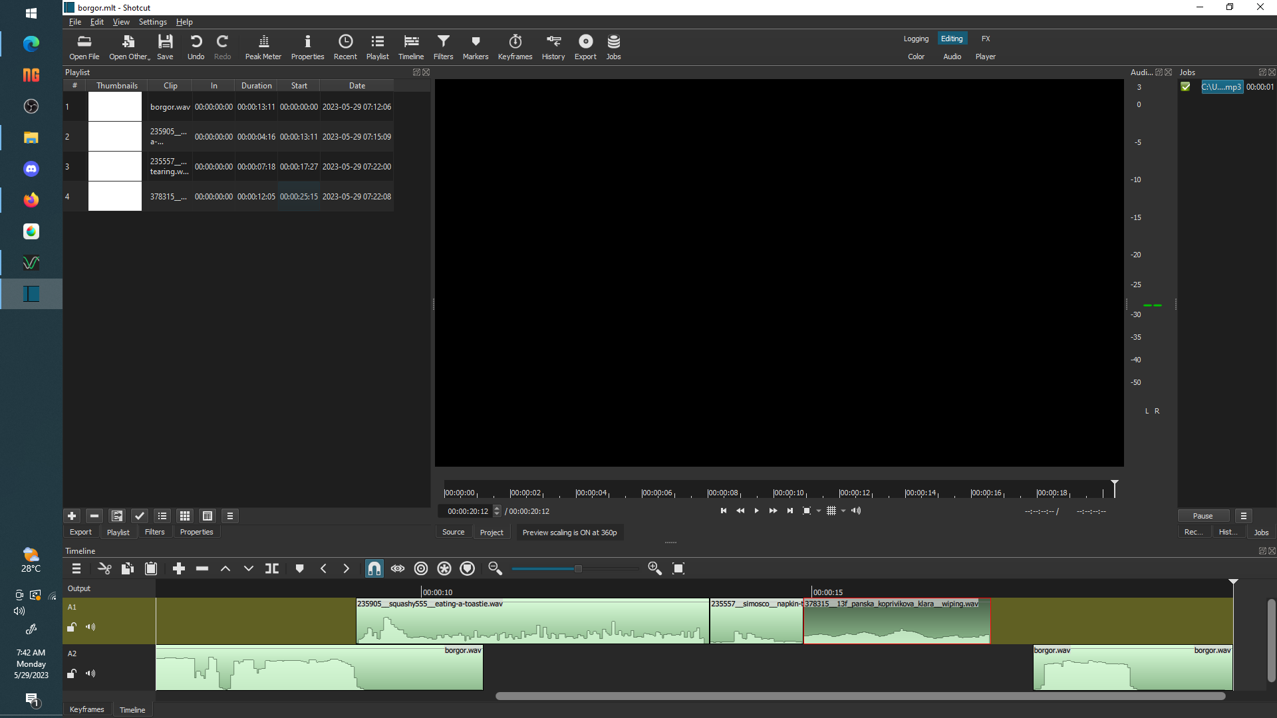Open the Recent files panel

tap(345, 47)
